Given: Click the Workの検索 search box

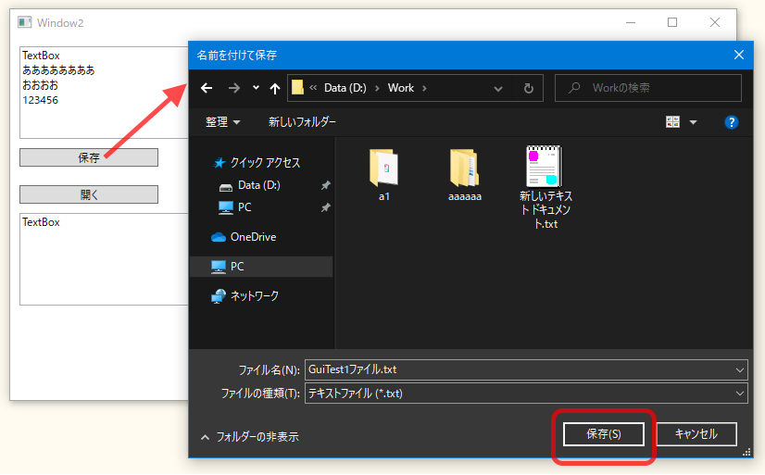Looking at the screenshot, I should [648, 88].
